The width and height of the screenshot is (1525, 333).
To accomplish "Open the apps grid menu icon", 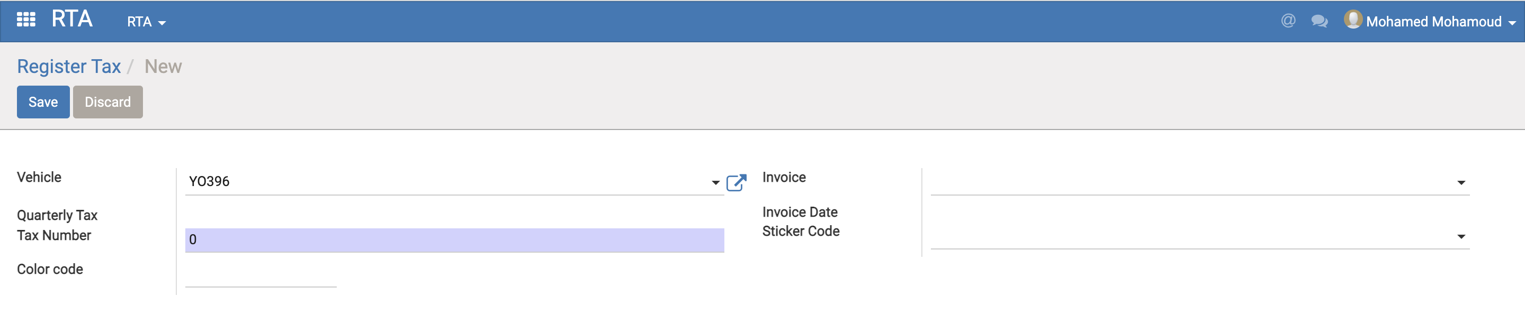I will [26, 20].
